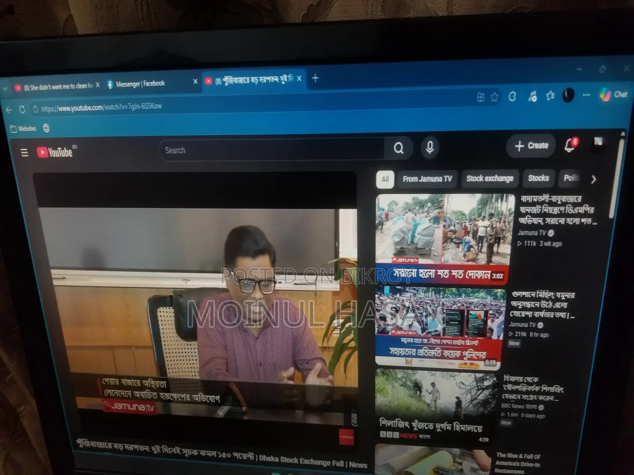Open the title of the 111k-views Jamuna TV video
Image resolution: width=634 pixels, height=475 pixels.
[x=558, y=210]
